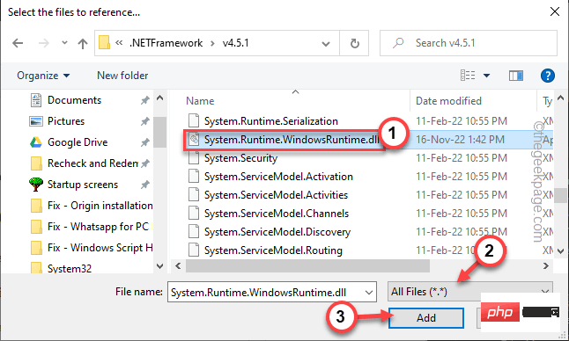
Task: Open the Organize menu
Action: pyautogui.click(x=43, y=76)
